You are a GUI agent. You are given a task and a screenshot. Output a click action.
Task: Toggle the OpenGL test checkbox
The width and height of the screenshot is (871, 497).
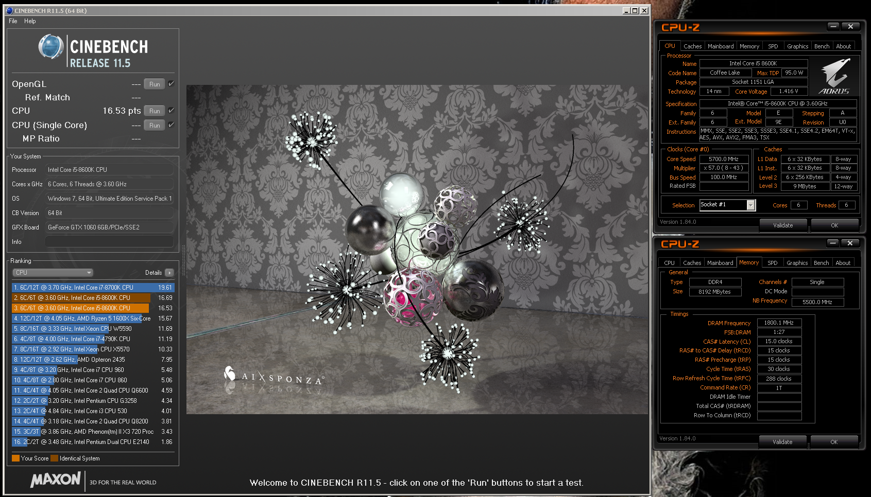click(x=171, y=84)
